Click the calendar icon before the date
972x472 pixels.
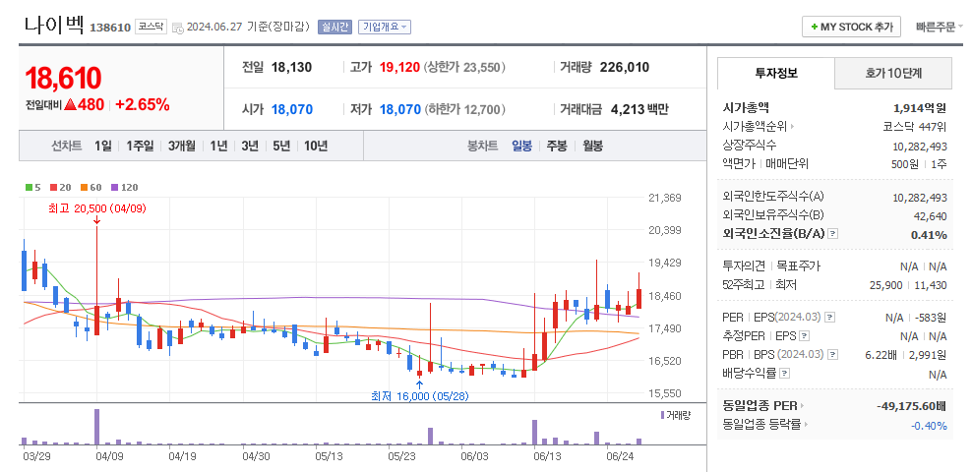tap(177, 28)
